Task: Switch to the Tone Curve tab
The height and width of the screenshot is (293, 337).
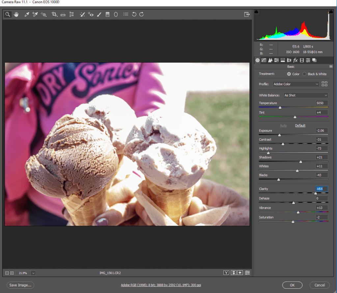Action: (264, 60)
